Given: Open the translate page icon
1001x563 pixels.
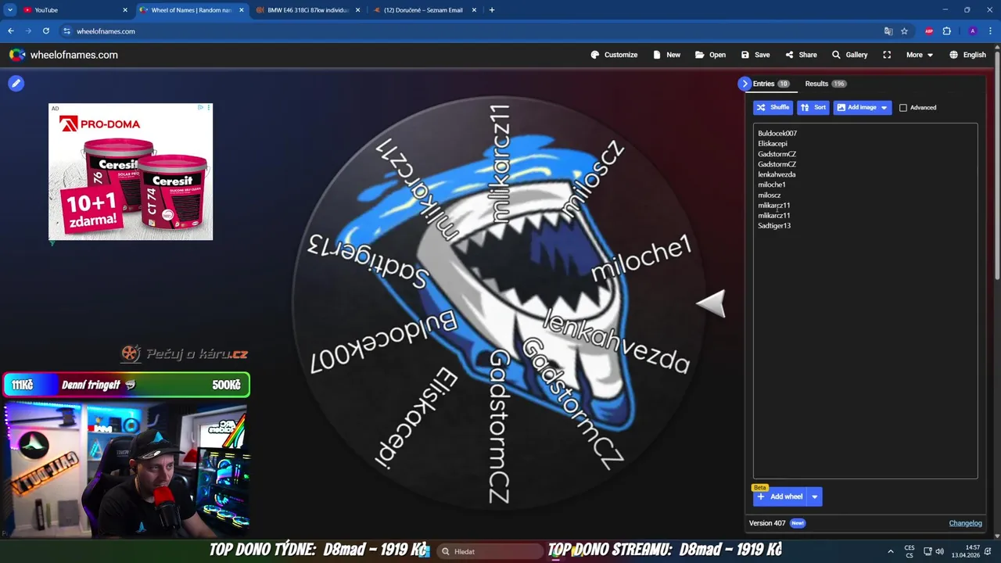Looking at the screenshot, I should (888, 31).
